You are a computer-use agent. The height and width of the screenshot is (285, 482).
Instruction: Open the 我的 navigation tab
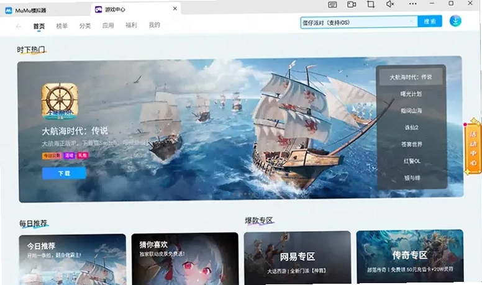click(x=154, y=25)
